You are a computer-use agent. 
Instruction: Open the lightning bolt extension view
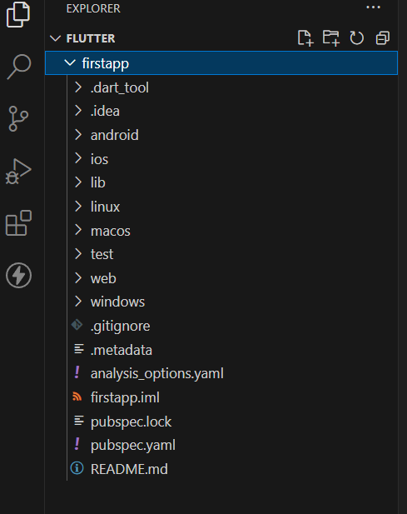coord(18,276)
